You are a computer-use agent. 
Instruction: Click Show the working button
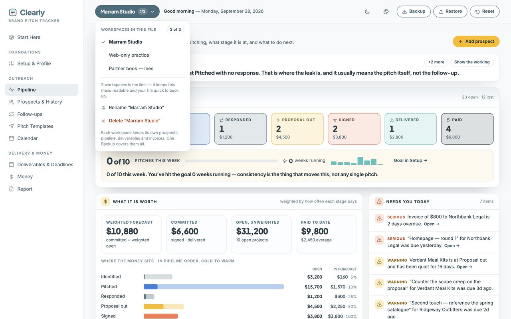click(472, 62)
